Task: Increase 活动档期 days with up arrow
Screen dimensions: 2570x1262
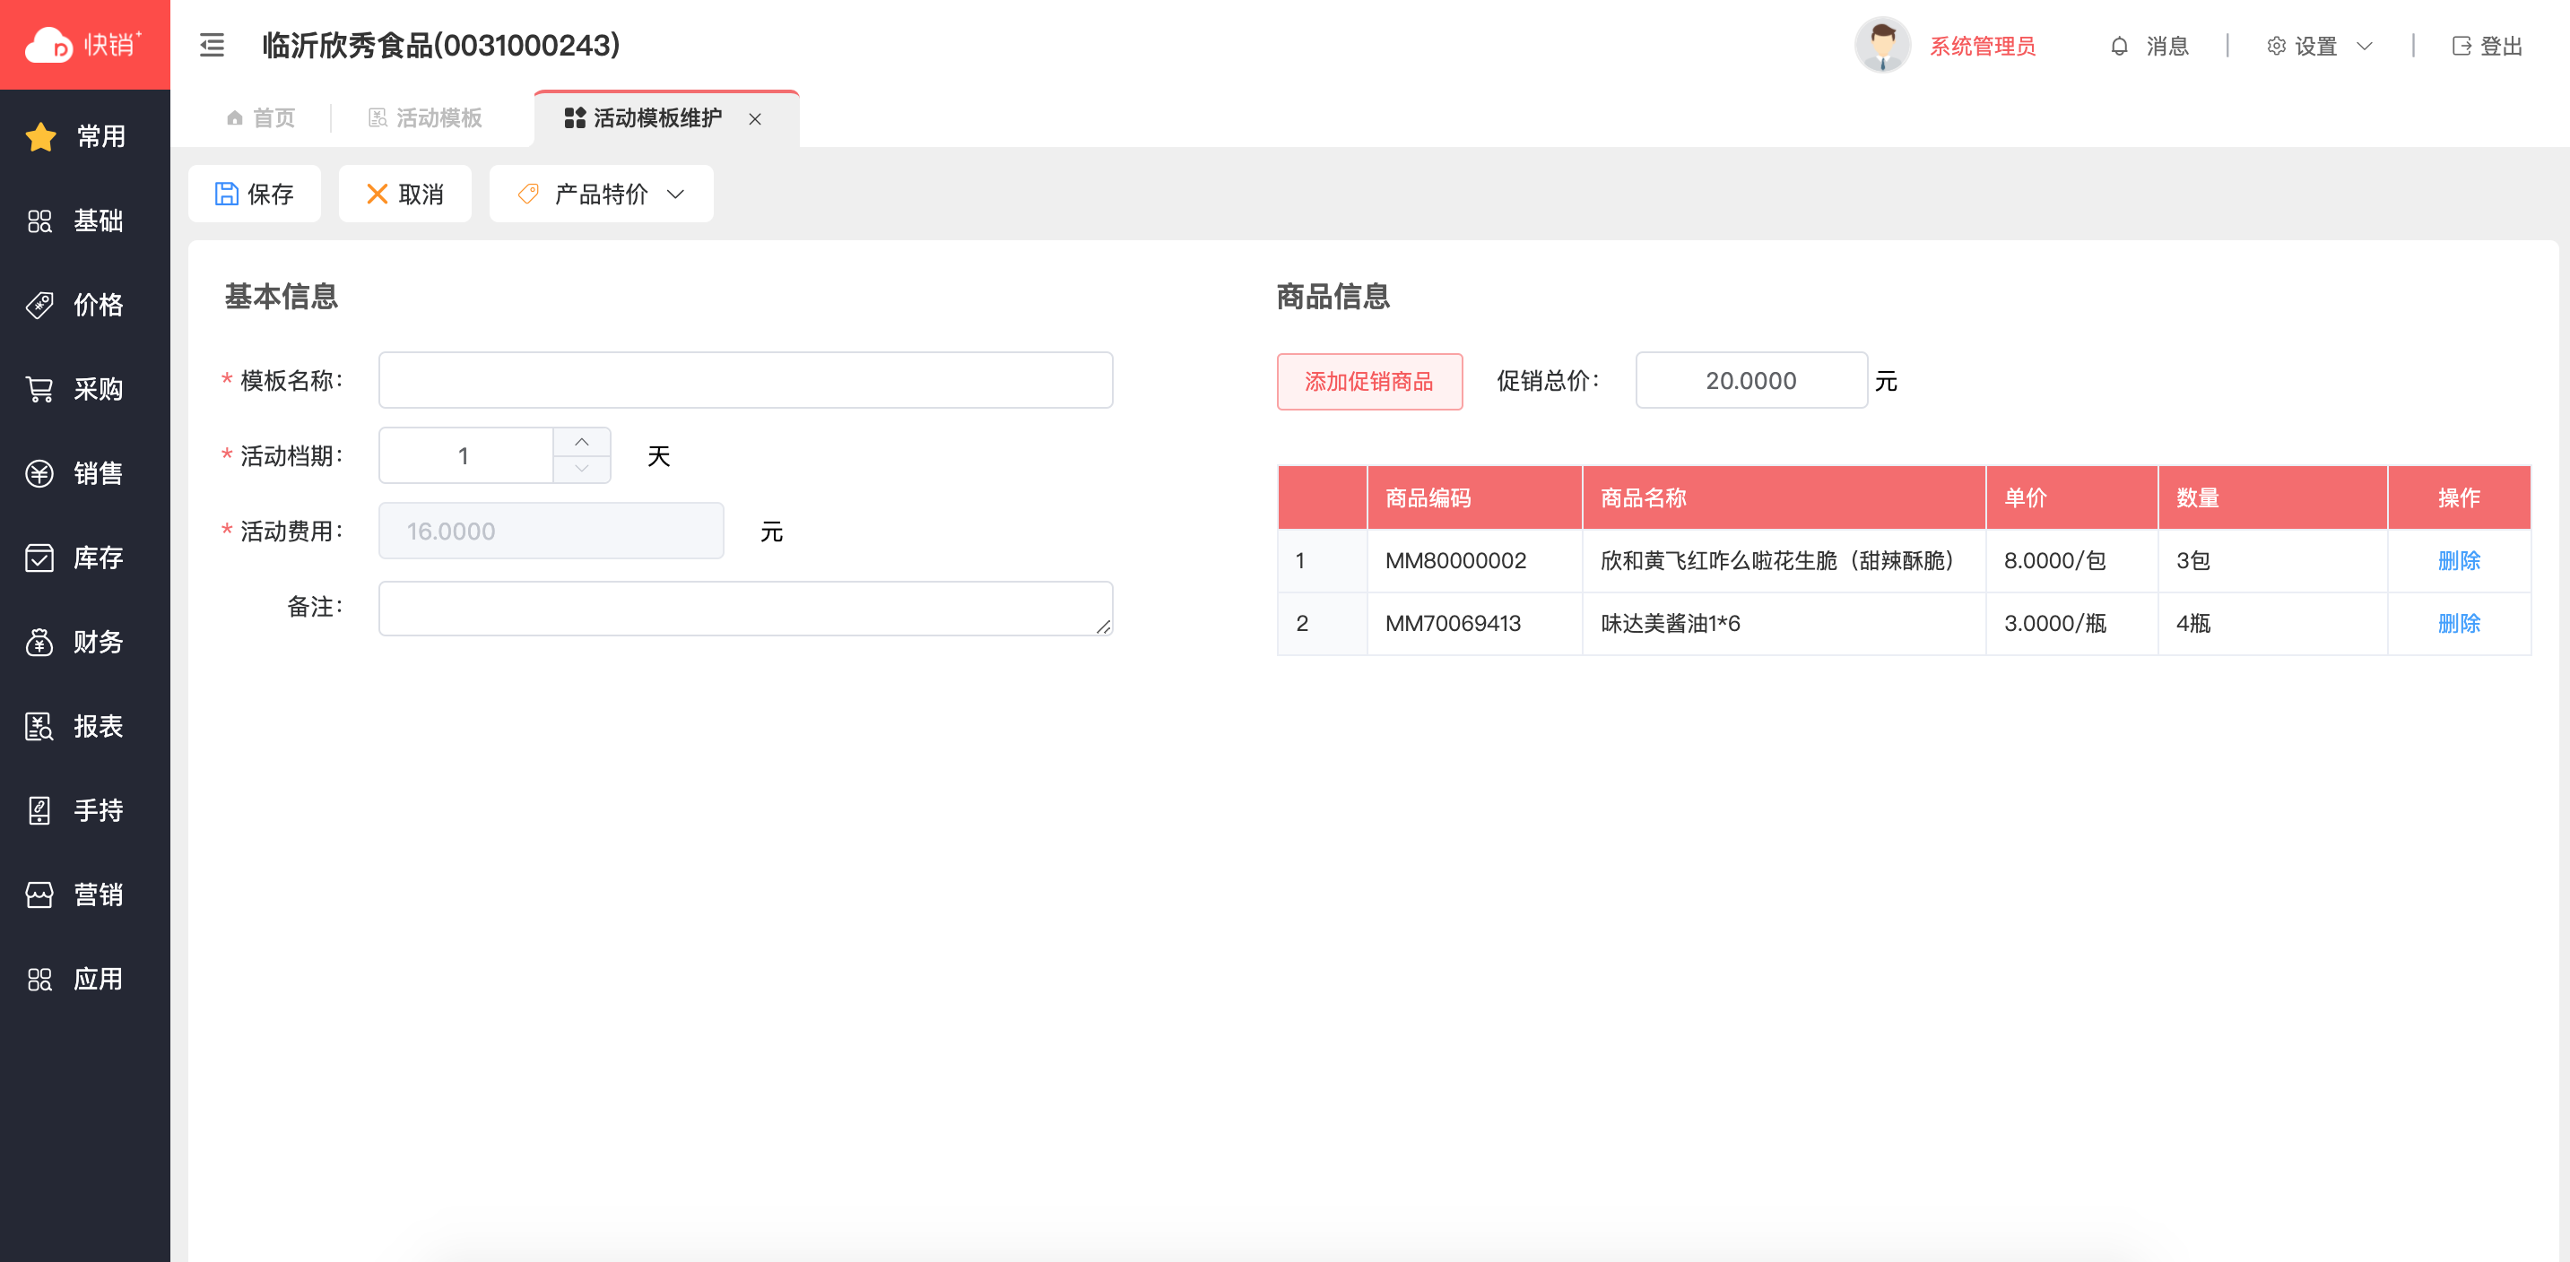Action: [x=582, y=442]
